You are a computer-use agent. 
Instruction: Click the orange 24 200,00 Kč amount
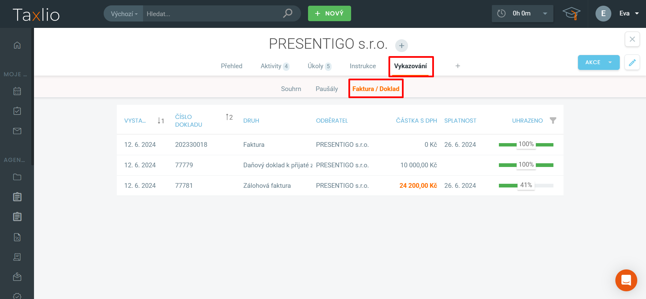pyautogui.click(x=418, y=186)
